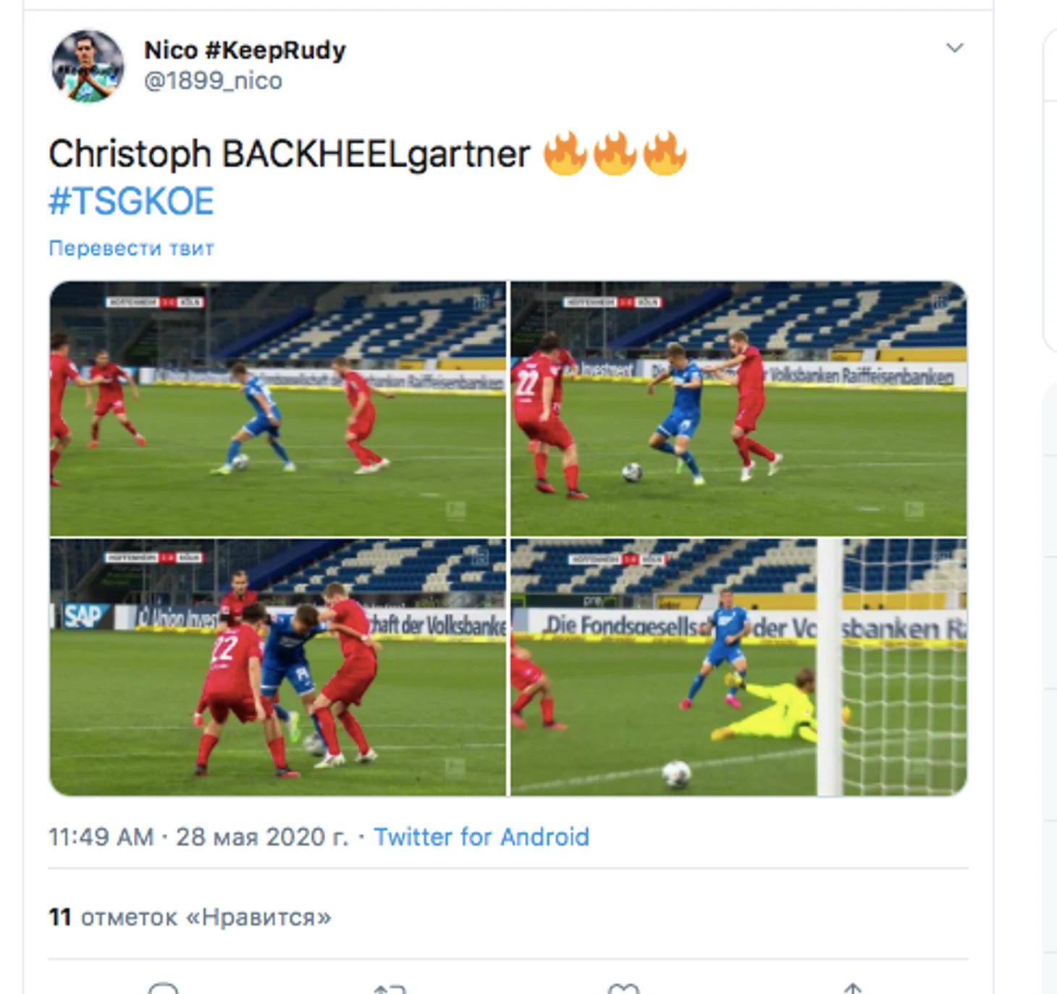This screenshot has height=994, width=1057.
Task: Click the display name 'Nico #KeepRudy'
Action: [245, 50]
